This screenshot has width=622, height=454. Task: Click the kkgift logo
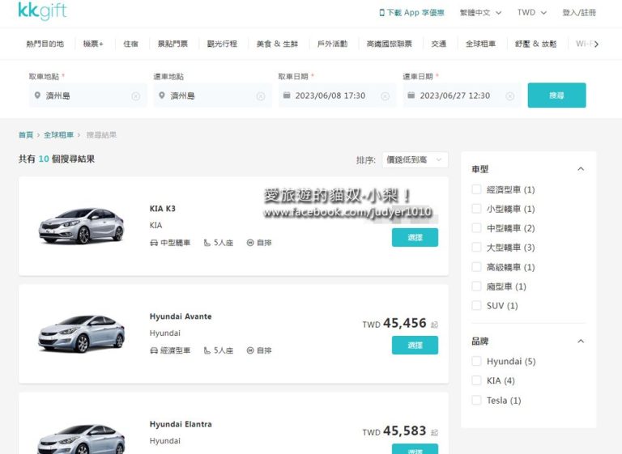click(x=42, y=12)
